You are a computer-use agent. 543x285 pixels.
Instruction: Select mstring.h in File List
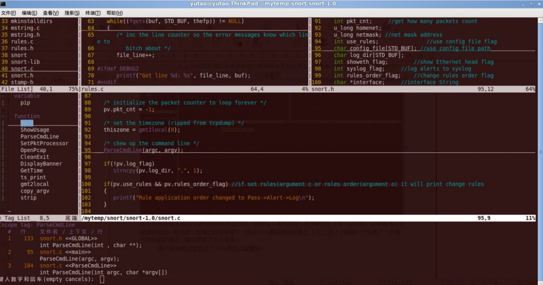pos(25,35)
